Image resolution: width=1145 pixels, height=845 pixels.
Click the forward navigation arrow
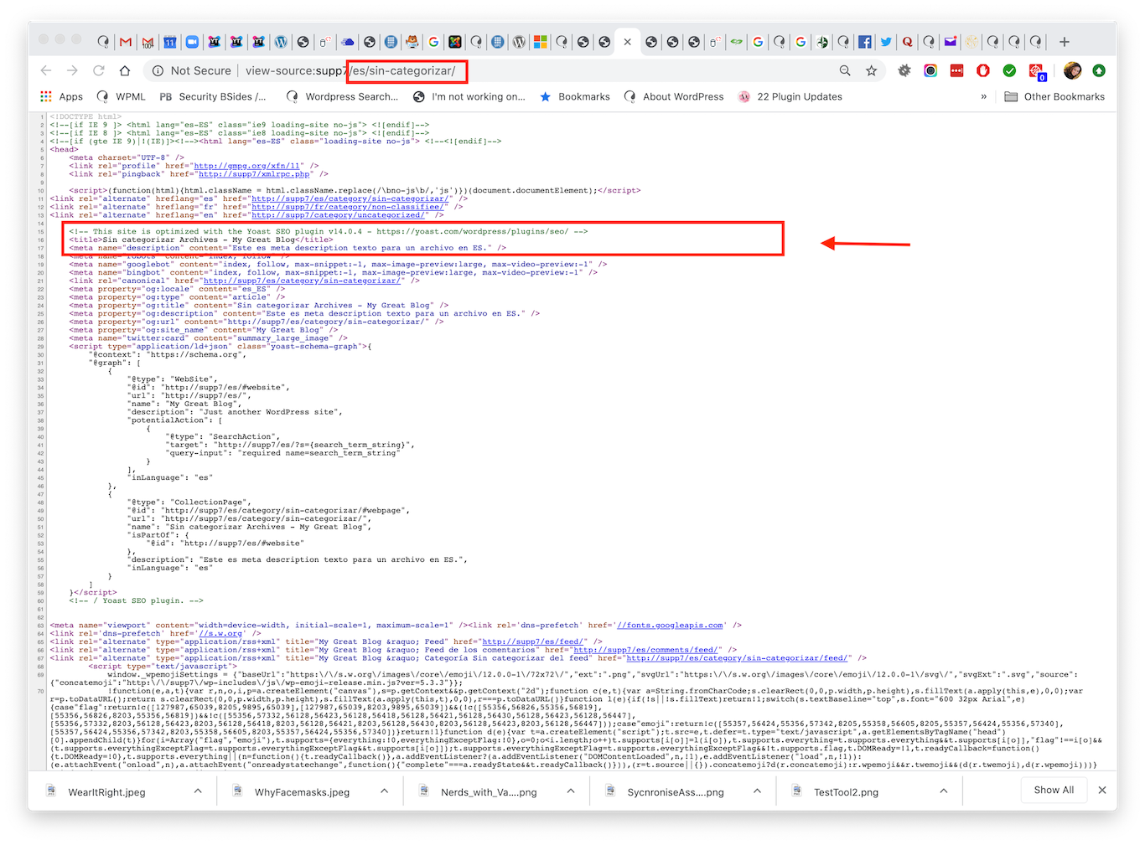(73, 71)
